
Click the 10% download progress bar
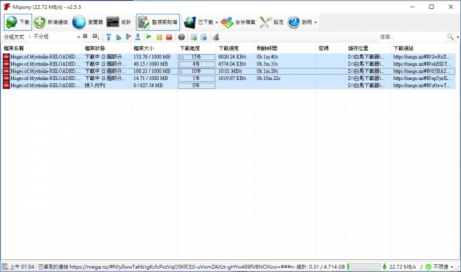(197, 71)
